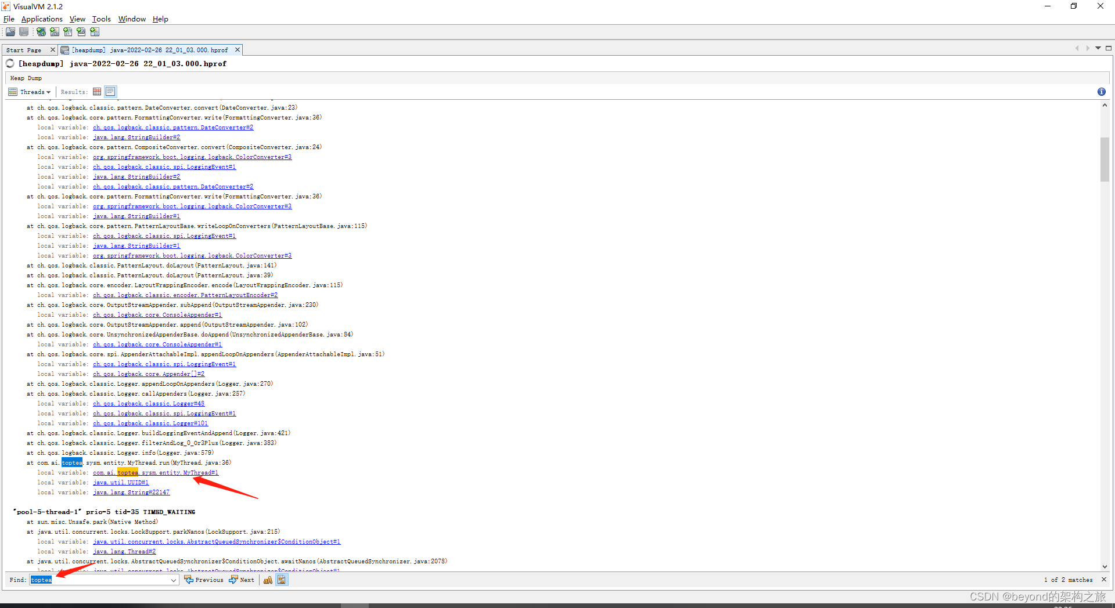Open the View menu
The image size is (1115, 608).
pyautogui.click(x=77, y=19)
